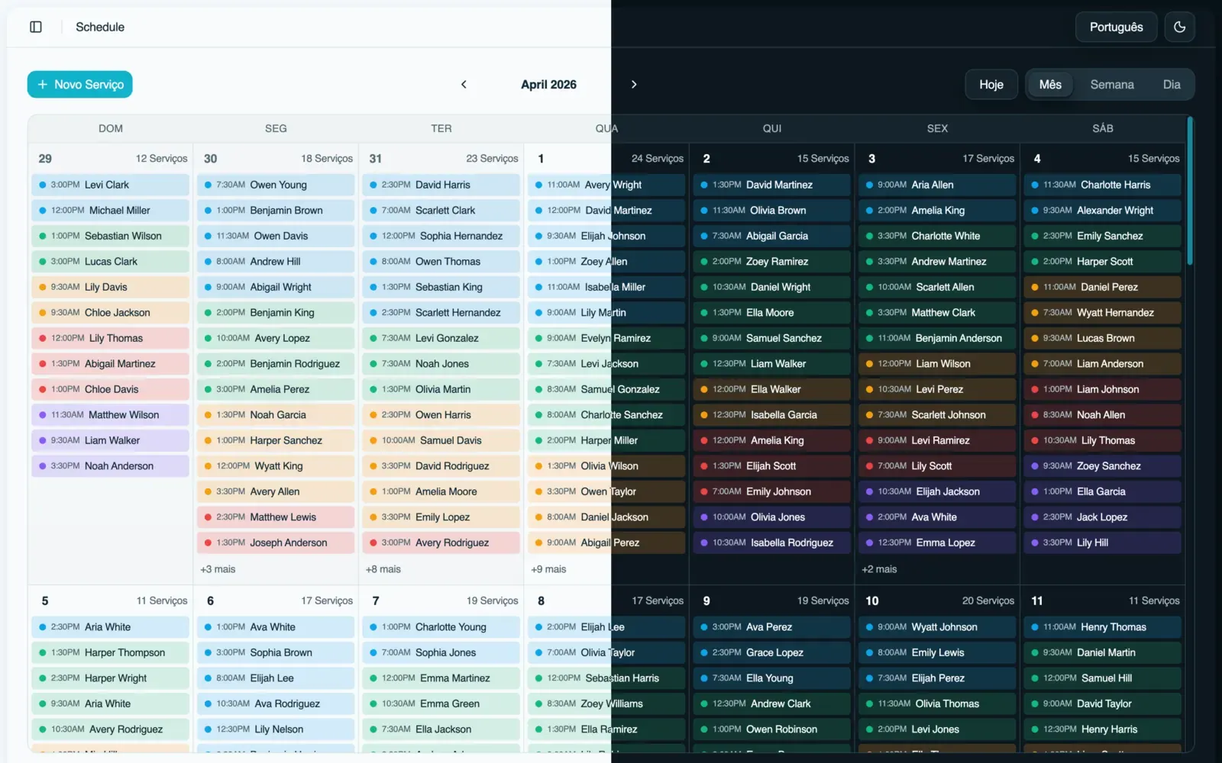Select Matthew Wilson purple 11:30AM entry
Image resolution: width=1222 pixels, height=763 pixels.
click(x=110, y=415)
